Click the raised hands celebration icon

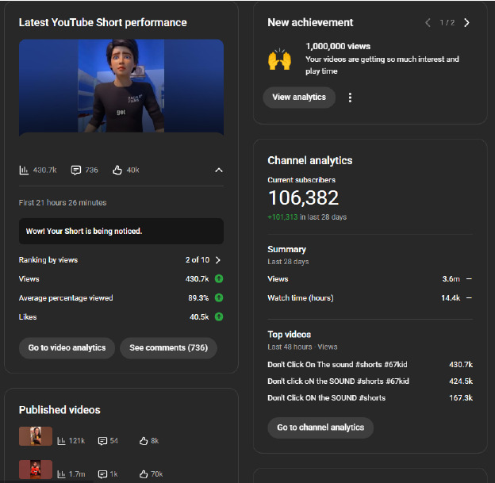[x=279, y=59]
